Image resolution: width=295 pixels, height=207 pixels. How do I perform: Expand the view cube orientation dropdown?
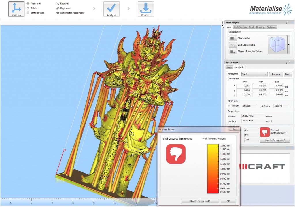tap(289, 45)
